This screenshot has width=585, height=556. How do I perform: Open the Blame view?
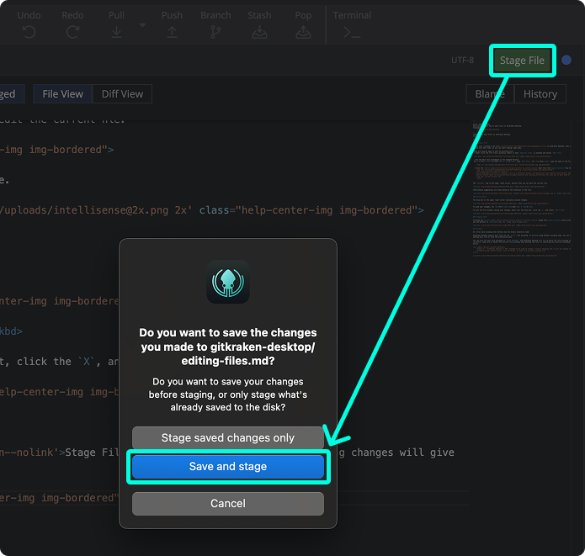click(x=489, y=93)
